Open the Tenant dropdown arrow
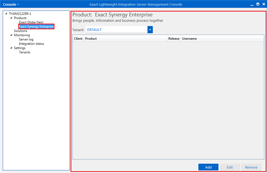Viewport: 268px width, 173px height. 150,30
